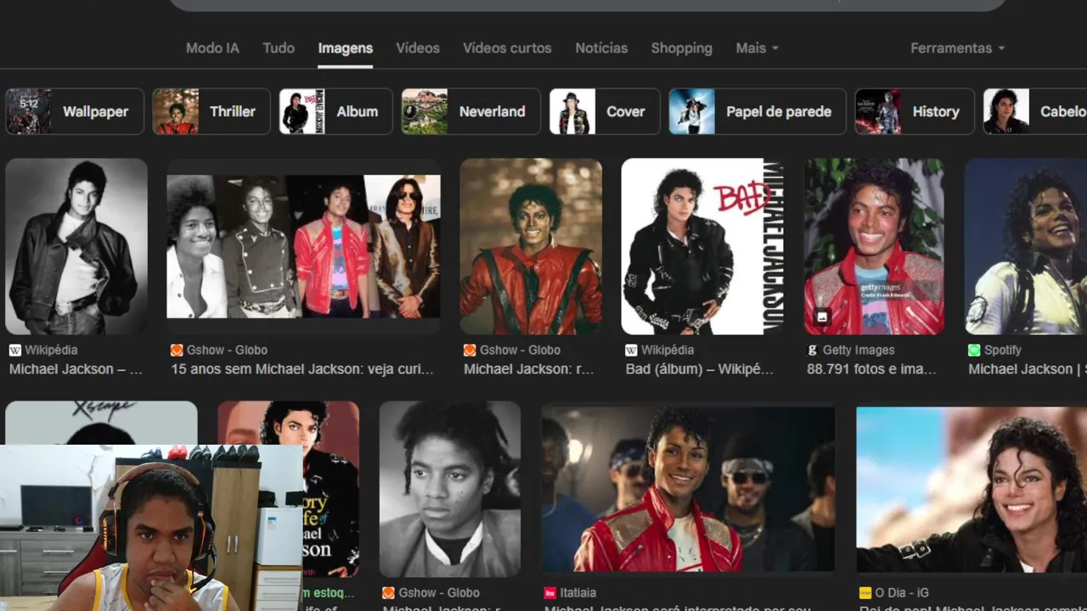Open the Getty Images red jacket photo
This screenshot has height=611, width=1087.
[x=874, y=246]
